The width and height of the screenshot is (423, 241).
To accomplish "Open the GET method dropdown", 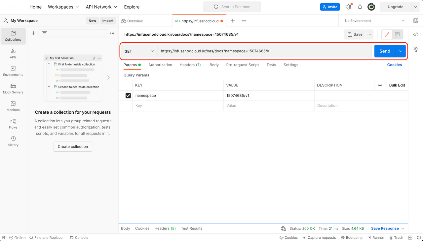I will [139, 51].
